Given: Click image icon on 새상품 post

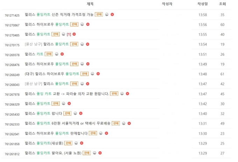Looking at the screenshot, I should click(76, 143).
